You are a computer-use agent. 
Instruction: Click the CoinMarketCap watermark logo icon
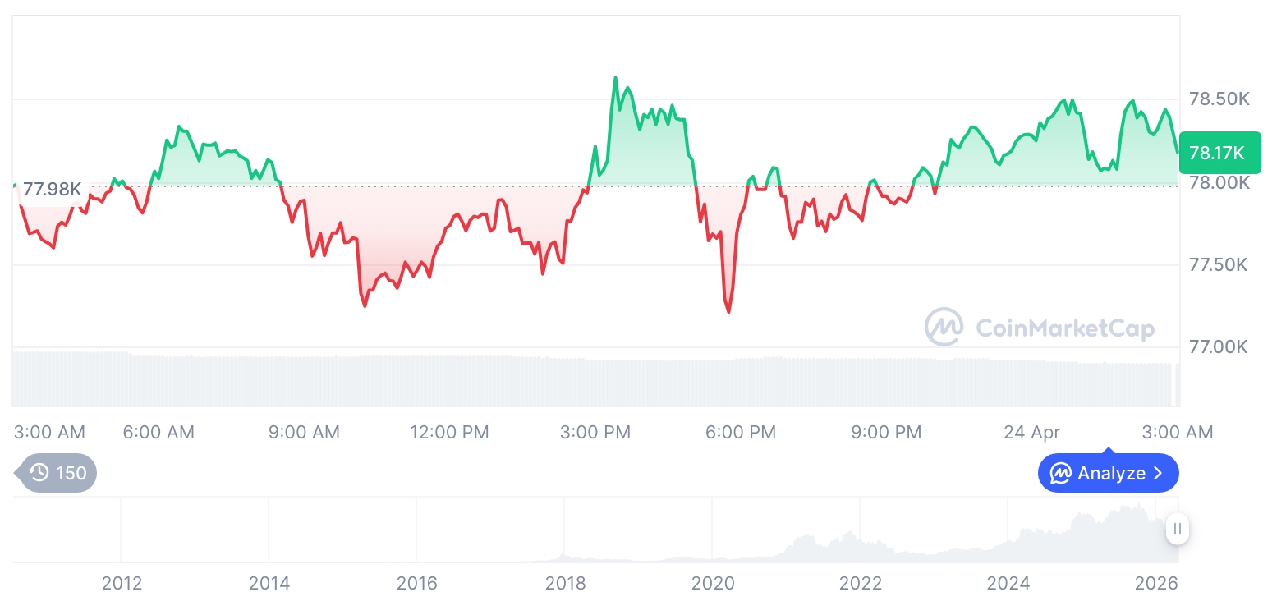[x=944, y=327]
